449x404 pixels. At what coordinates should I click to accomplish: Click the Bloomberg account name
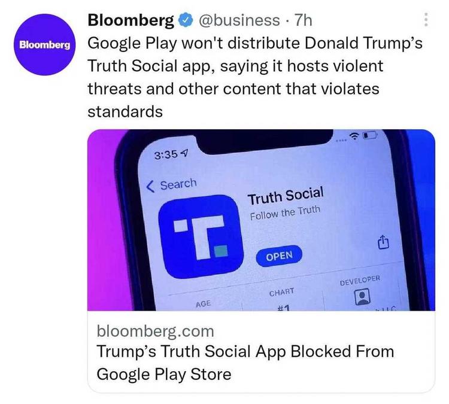coord(131,20)
